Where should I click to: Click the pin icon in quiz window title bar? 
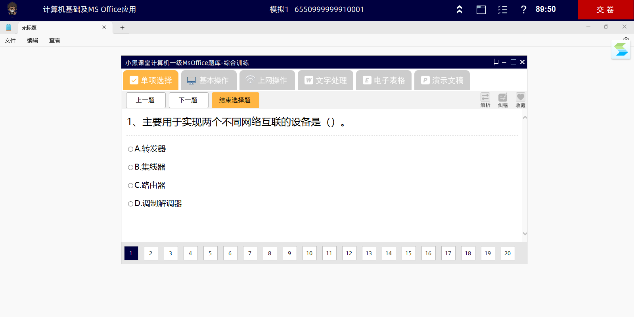coord(495,62)
